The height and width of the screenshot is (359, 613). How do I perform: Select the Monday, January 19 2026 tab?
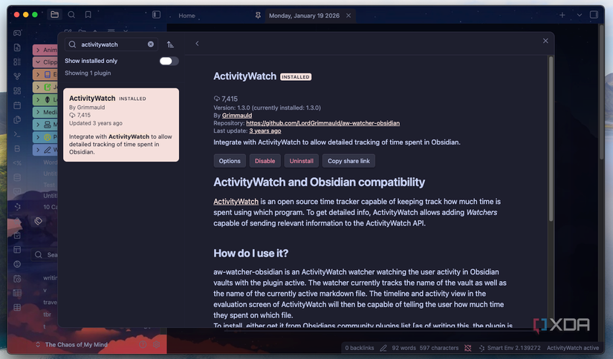point(304,16)
